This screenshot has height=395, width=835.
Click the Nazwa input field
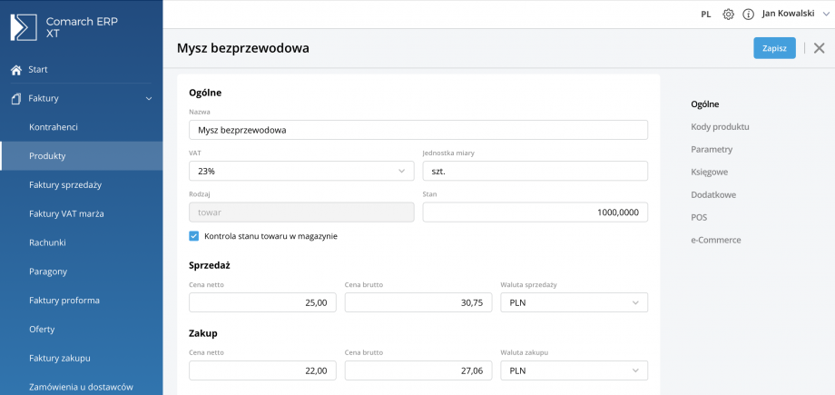click(x=417, y=130)
